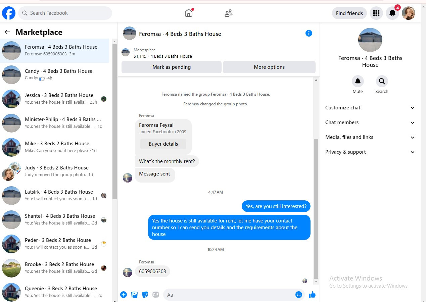
Task: Click the long "house is still available" message
Action: pos(229,228)
